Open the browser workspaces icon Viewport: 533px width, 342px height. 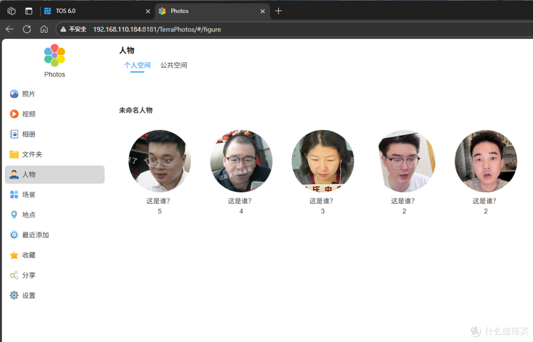11,11
